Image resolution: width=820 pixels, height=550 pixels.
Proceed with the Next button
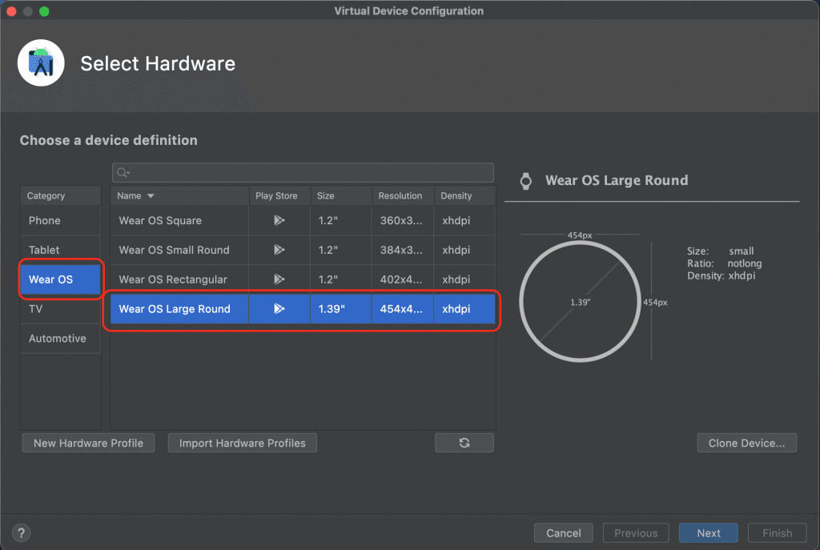(x=709, y=532)
